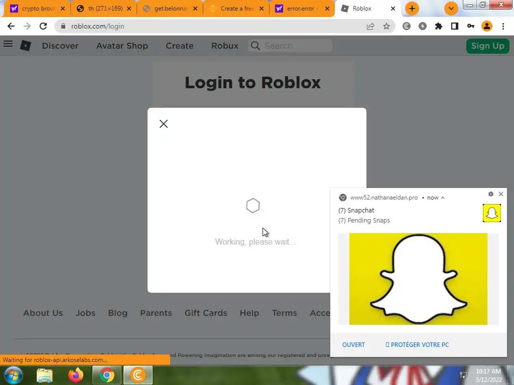Click the search magnifier icon
514x385 pixels.
click(255, 46)
